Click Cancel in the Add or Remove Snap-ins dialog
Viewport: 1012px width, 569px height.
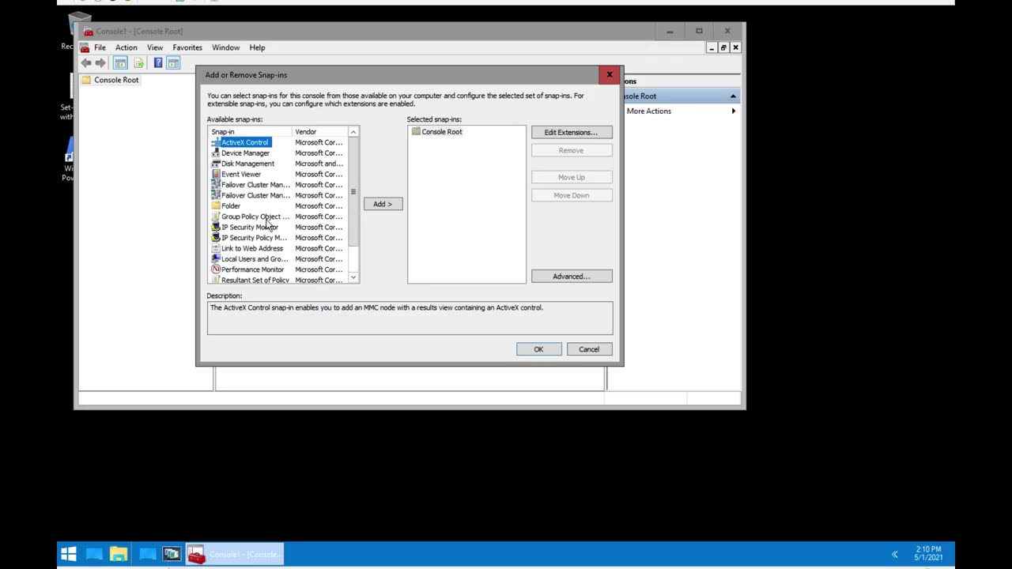589,349
